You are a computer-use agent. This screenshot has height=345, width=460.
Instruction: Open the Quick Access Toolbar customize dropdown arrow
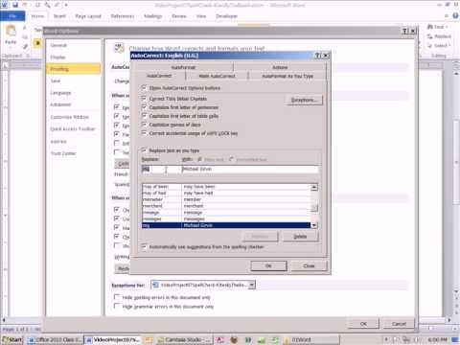(66, 5)
